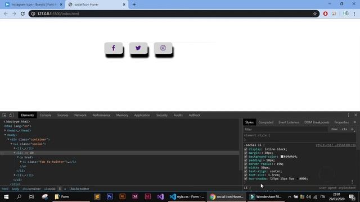Screen dimensions: 360x202
Task: Disable the box-shadow property
Action: coord(246,178)
